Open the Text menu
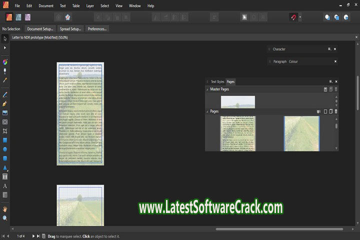 pyautogui.click(x=62, y=5)
